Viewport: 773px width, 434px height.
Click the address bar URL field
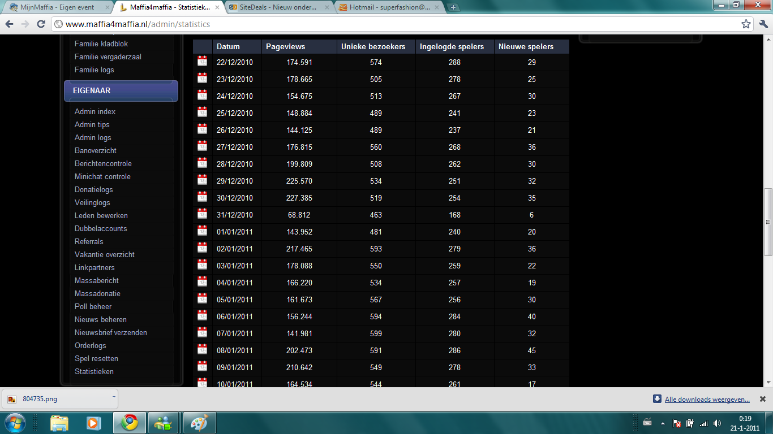(x=396, y=24)
